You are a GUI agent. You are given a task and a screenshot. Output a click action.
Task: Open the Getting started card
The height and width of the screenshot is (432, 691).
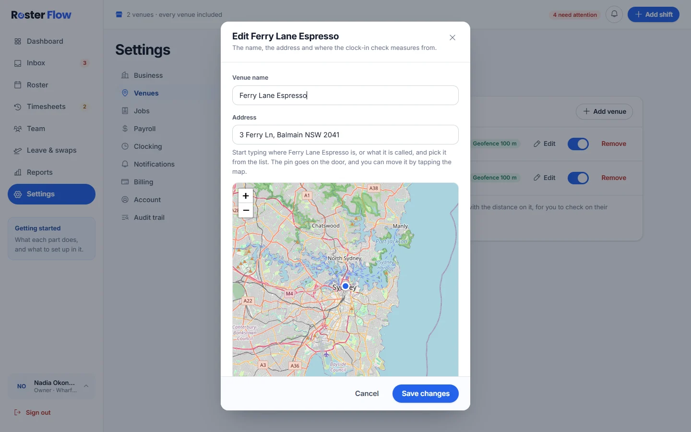click(51, 239)
